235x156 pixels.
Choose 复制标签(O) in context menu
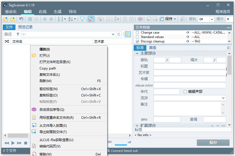click(x=69, y=95)
